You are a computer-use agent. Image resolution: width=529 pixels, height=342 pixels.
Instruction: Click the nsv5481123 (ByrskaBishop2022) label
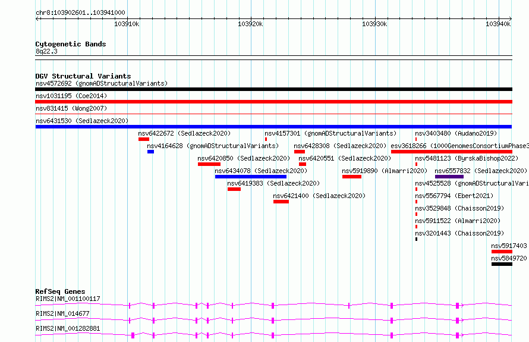pos(465,158)
